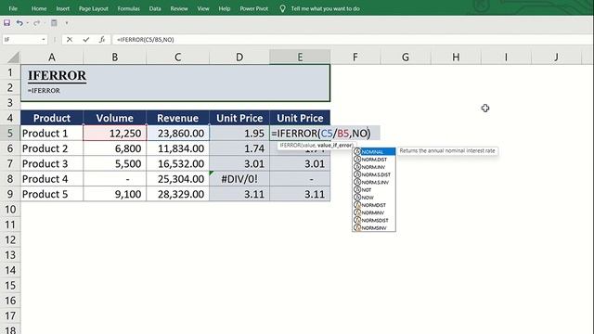Select row 5 header

[10, 134]
